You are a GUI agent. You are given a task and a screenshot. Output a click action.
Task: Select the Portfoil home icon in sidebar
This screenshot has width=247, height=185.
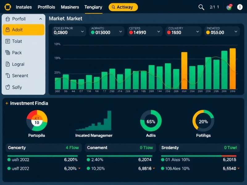[x=8, y=19]
